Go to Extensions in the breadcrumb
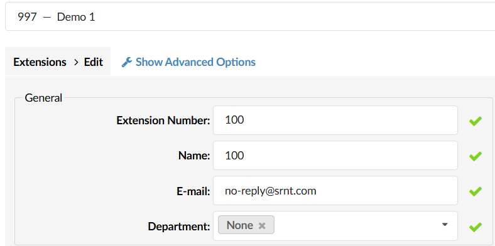 click(40, 62)
